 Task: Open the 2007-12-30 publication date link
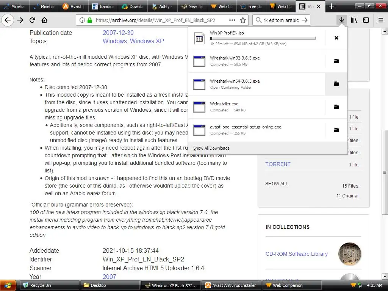tap(118, 33)
